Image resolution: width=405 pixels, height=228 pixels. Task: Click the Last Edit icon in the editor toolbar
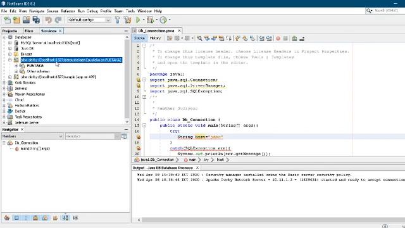click(x=170, y=38)
